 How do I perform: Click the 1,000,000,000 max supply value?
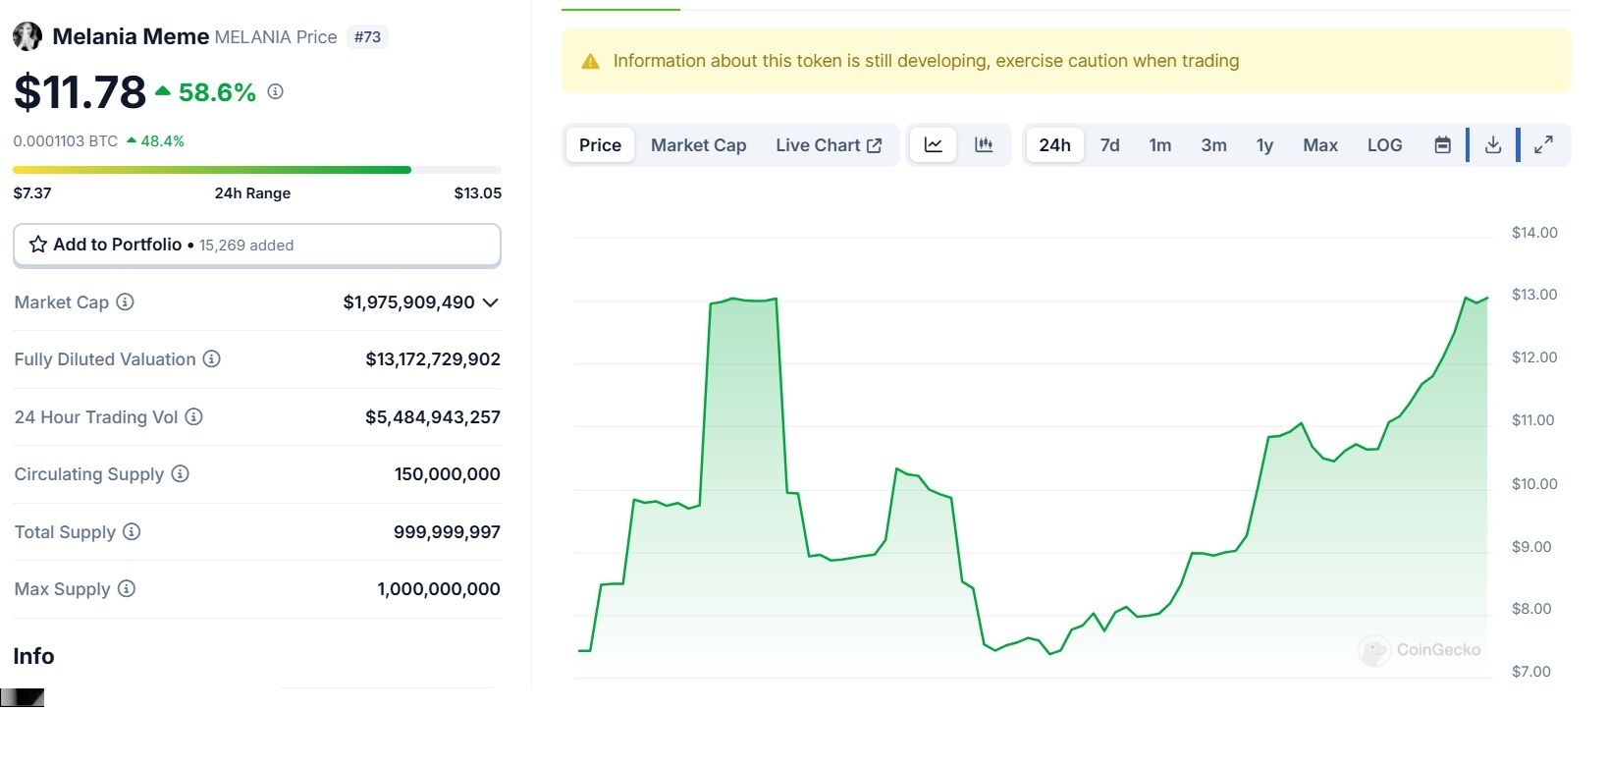tap(439, 589)
